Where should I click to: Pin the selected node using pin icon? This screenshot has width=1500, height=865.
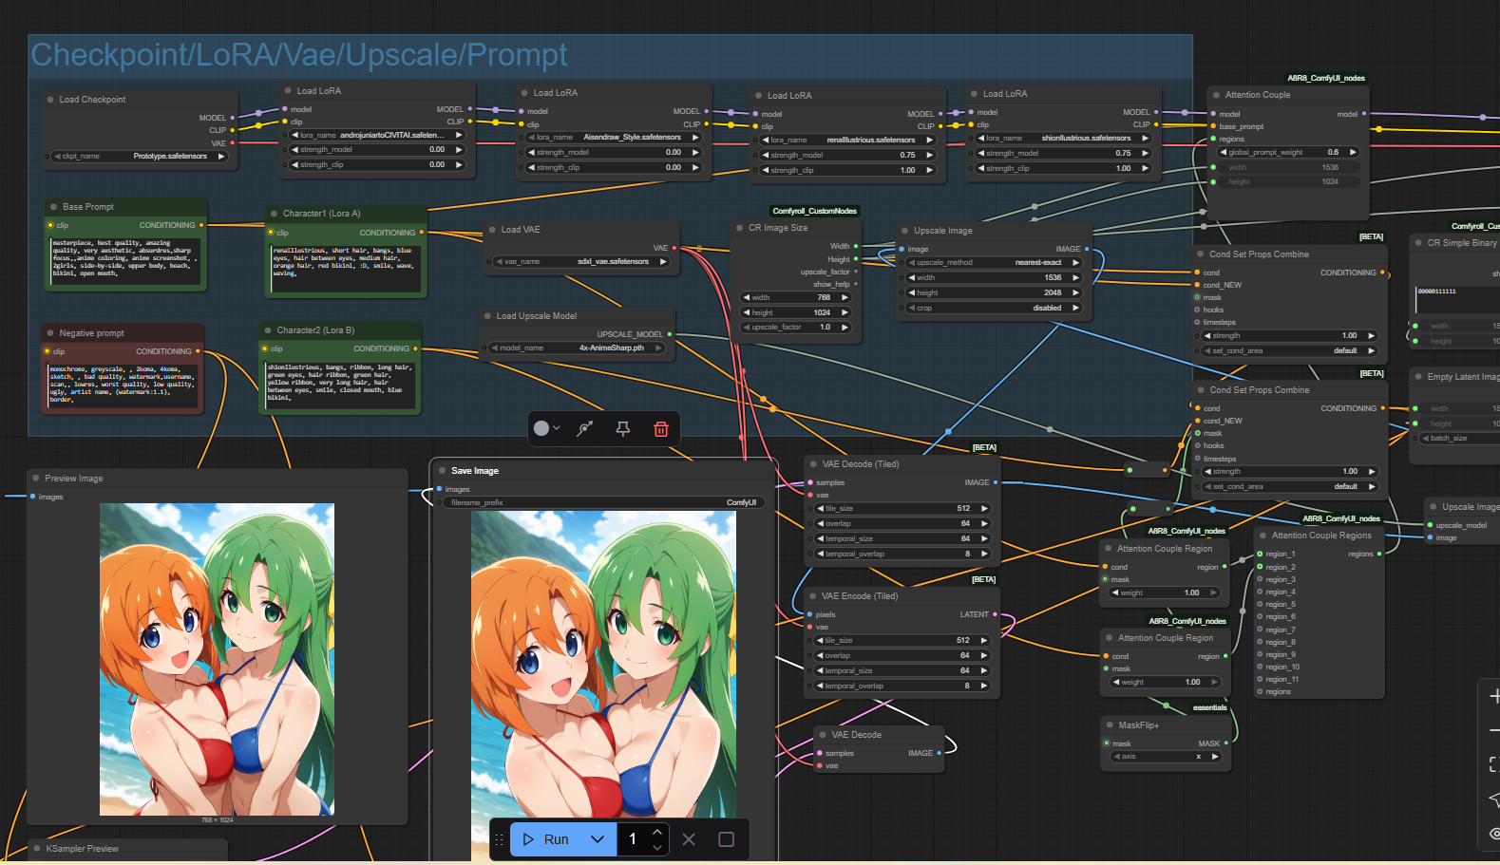point(623,429)
